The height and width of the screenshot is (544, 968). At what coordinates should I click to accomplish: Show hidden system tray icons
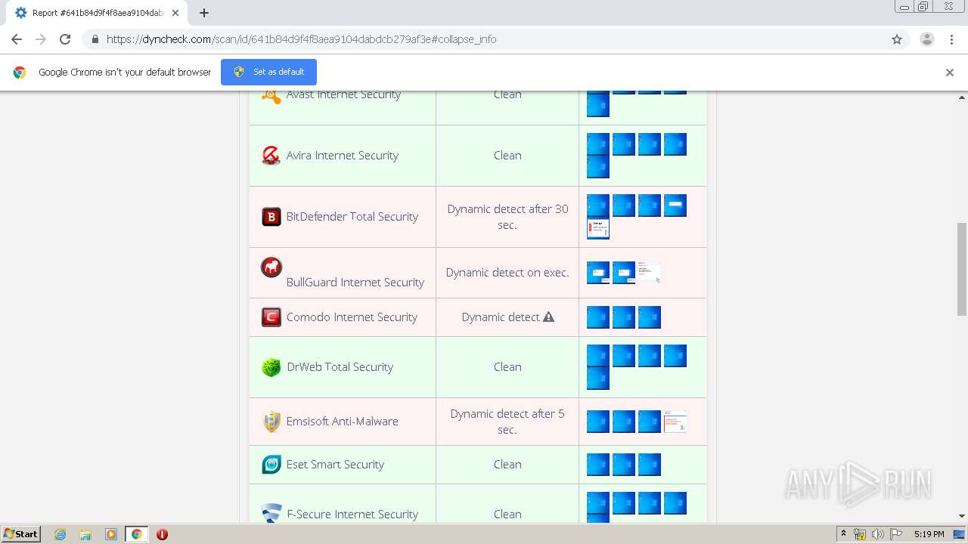point(843,534)
